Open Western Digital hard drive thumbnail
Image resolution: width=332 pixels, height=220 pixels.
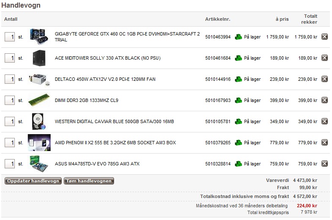coord(38,121)
